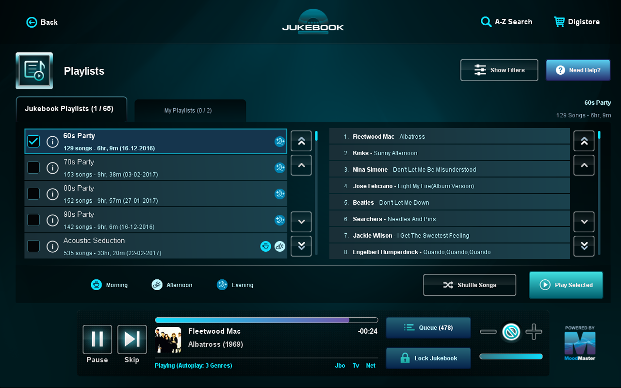Viewport: 621px width, 388px height.
Task: Play Selected playlist
Action: [x=566, y=285]
